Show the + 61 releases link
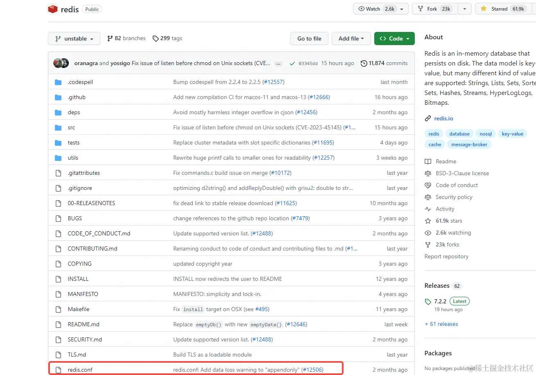 [x=441, y=324]
